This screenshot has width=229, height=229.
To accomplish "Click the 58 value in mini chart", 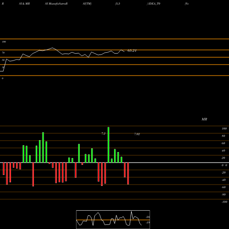I will point(148,217).
